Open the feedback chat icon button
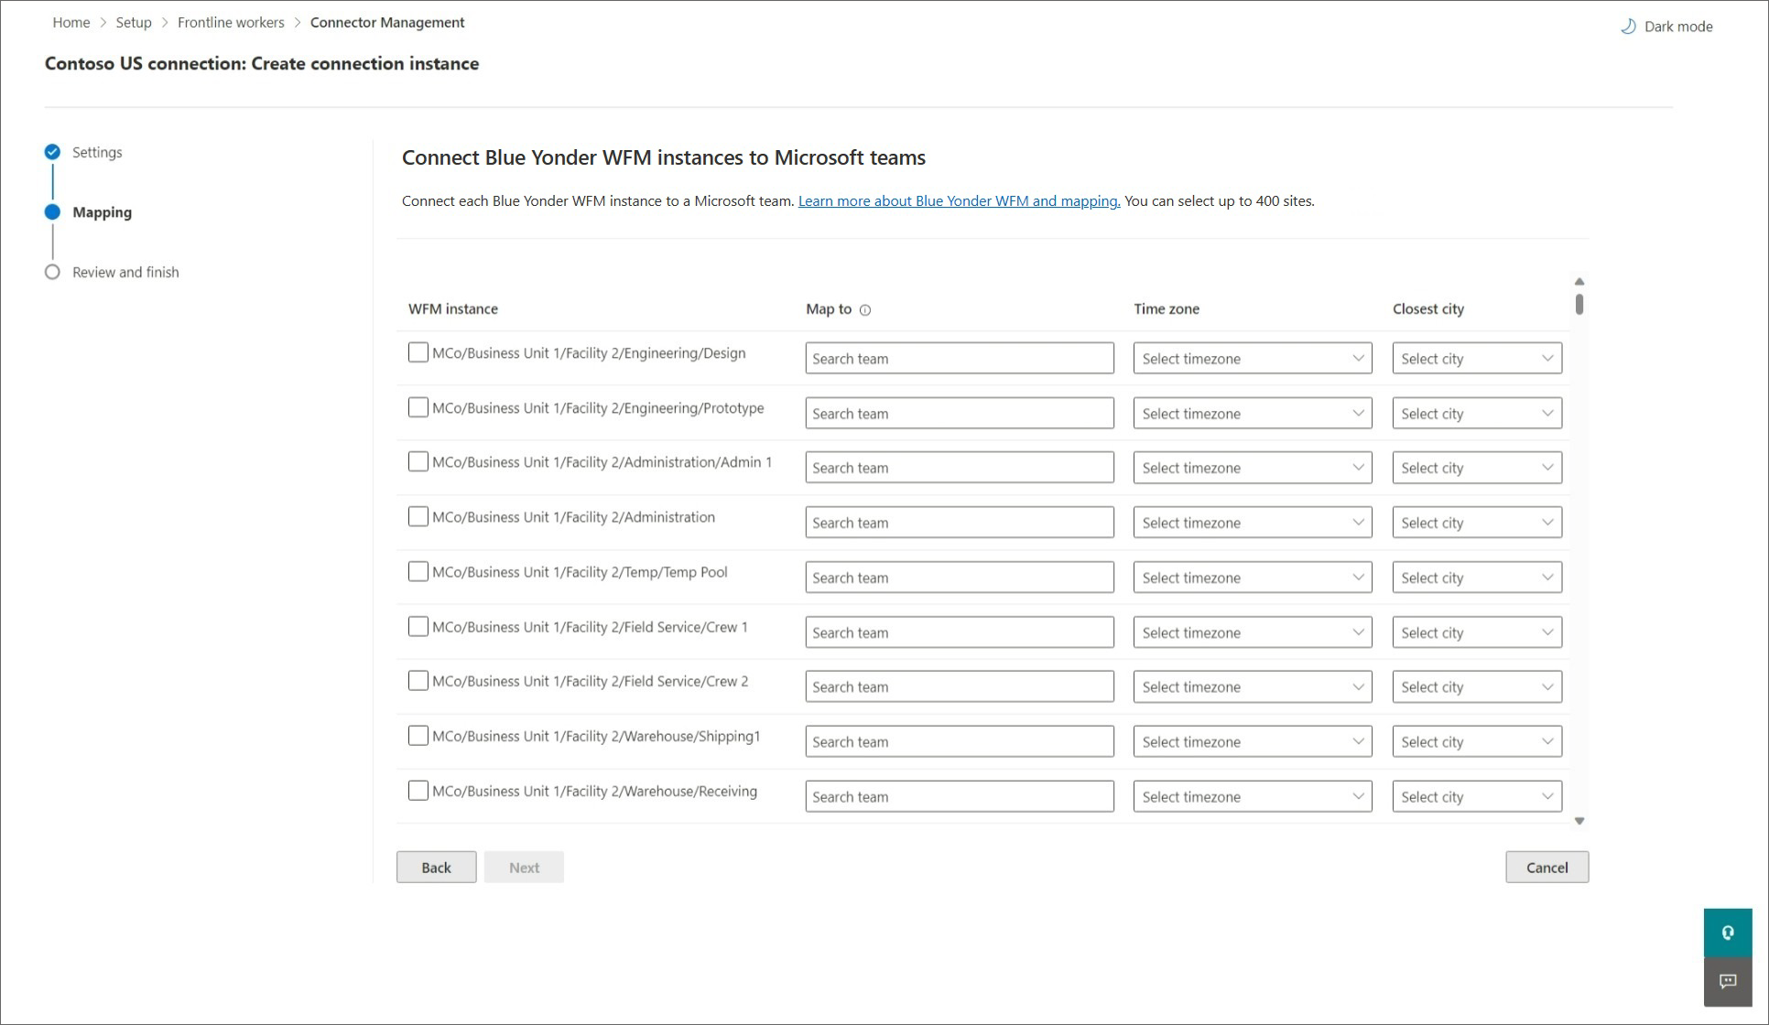The height and width of the screenshot is (1025, 1769). 1728,981
